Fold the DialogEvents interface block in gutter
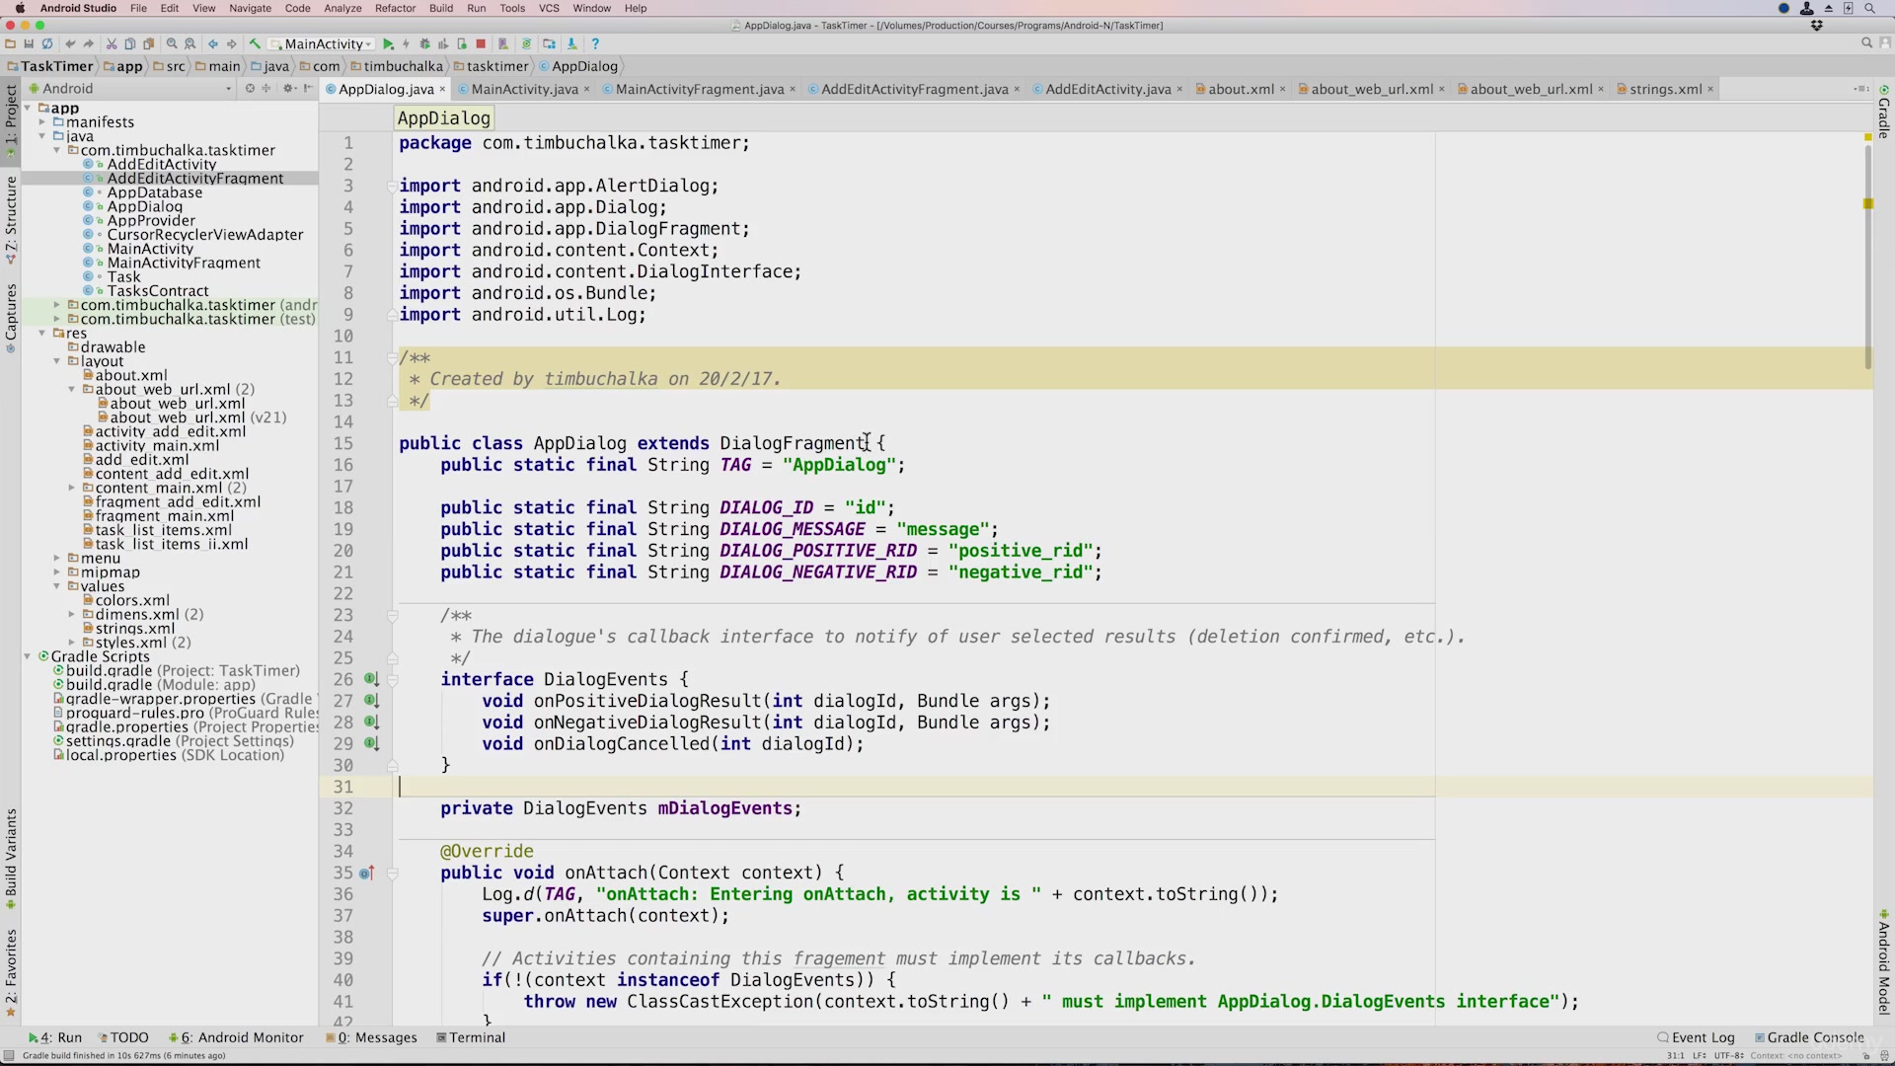Image resolution: width=1895 pixels, height=1066 pixels. tap(392, 679)
